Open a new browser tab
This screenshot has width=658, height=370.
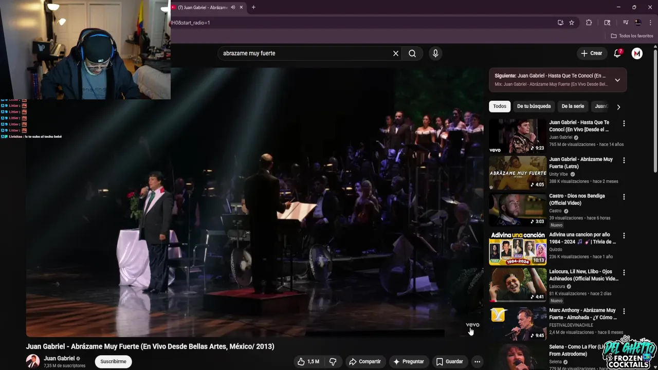click(253, 7)
